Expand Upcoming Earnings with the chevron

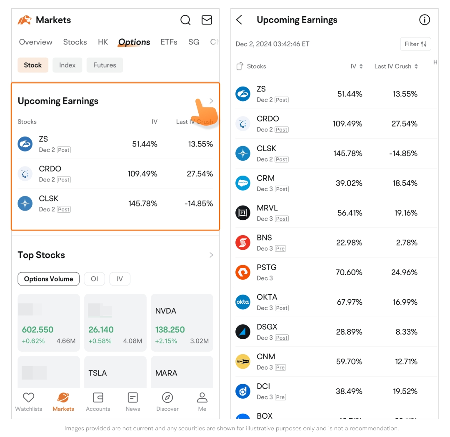point(211,101)
